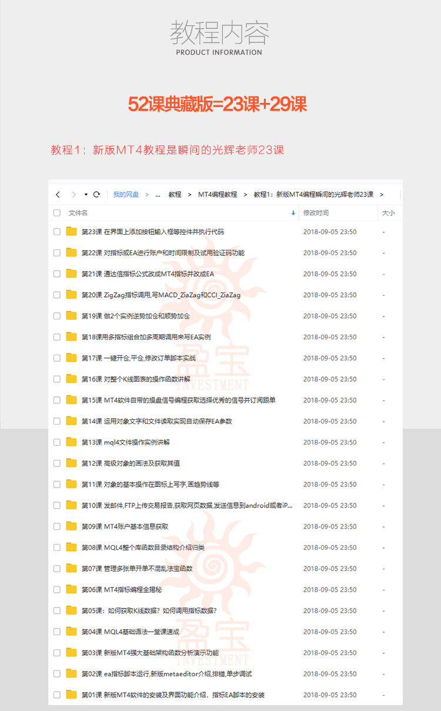
Task: Select 第15课 MT4软件自带的操盘信号 folder name
Action: [179, 400]
